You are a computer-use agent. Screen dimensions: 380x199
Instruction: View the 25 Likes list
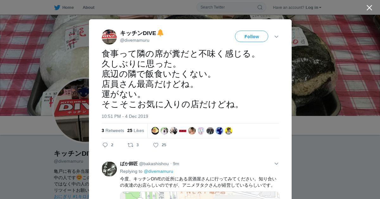tap(136, 130)
